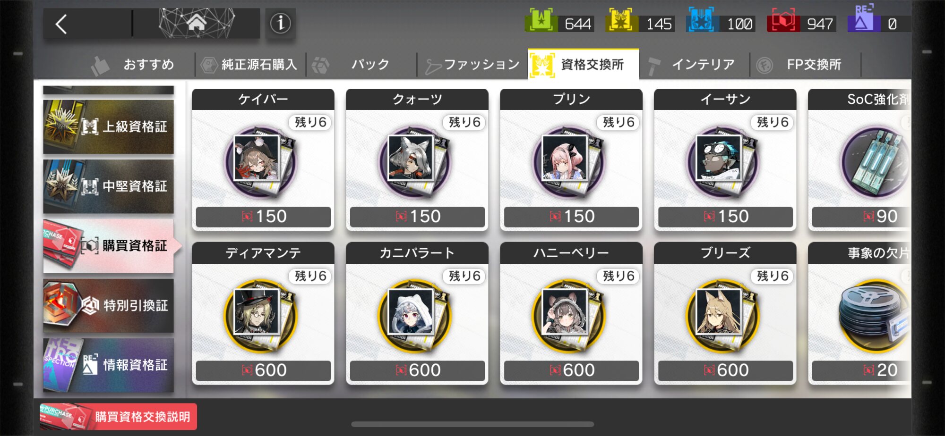Tap the green certificate currency icon 644

(x=541, y=21)
